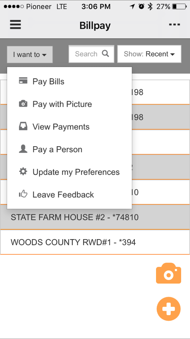This screenshot has width=190, height=339.
Task: Tap the three-dot more options icon
Action: tap(174, 24)
